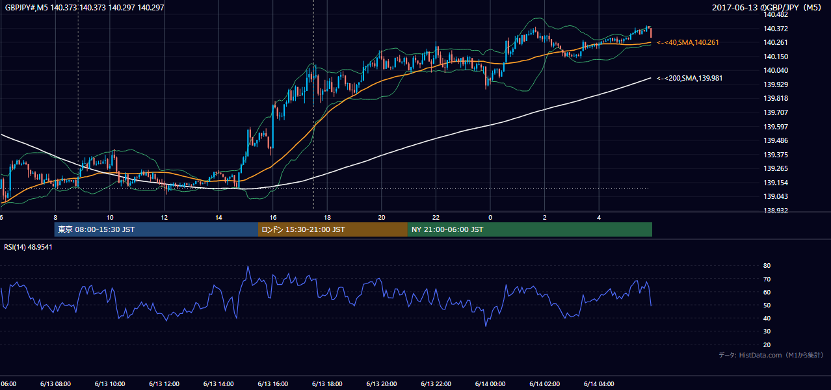Click hour tick 8 under the price chart

55,217
